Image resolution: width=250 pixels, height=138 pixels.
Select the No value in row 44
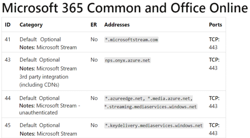(94, 98)
